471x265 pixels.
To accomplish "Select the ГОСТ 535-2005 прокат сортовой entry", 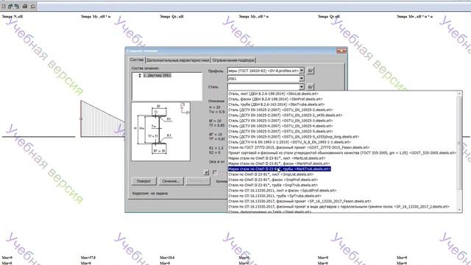I will click(342, 153).
